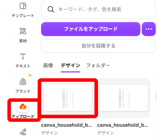This screenshot has width=157, height=140.
Task: Click the magnifier search icon
Action: point(51,9)
